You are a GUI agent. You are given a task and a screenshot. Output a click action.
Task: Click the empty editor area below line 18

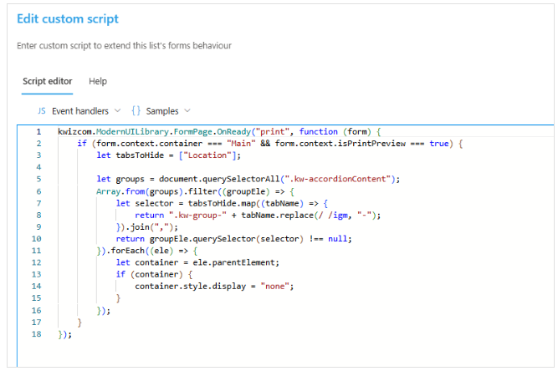[x=284, y=353]
